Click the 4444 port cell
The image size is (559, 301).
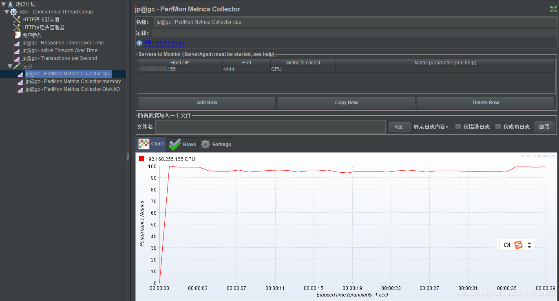[247, 69]
